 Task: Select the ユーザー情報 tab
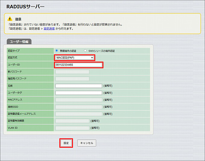coord(19,42)
